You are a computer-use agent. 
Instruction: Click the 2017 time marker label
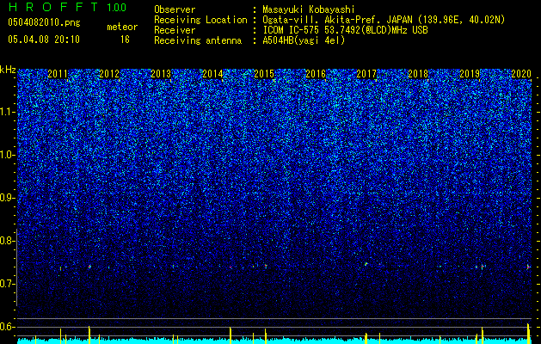click(x=366, y=74)
